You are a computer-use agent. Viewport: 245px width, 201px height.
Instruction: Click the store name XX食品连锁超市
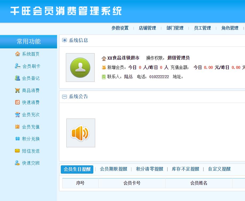click(123, 58)
